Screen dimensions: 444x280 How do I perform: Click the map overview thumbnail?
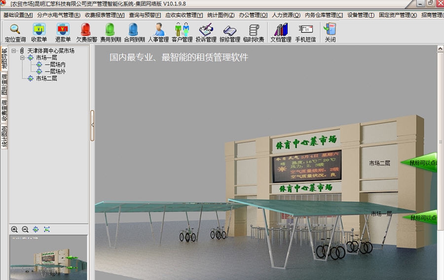[48, 257]
